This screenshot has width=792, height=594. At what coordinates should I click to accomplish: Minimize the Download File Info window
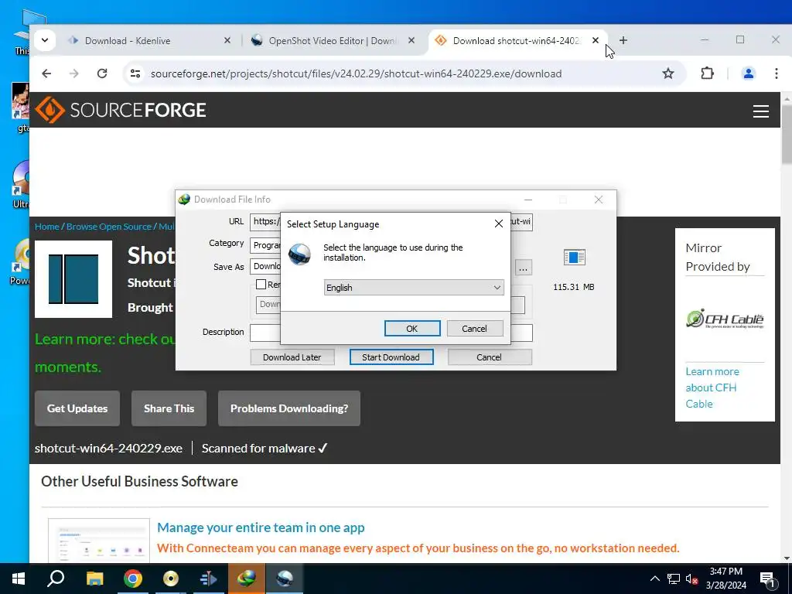click(528, 200)
